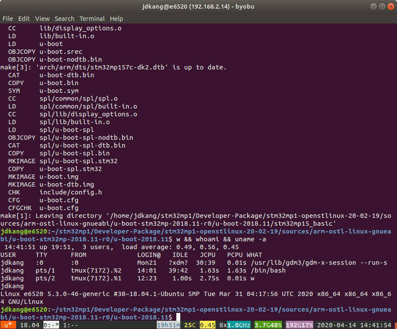Click 'spl/u-boot-spl.stm32' MKIMAGE output
397x329 pixels.
(x=79, y=161)
